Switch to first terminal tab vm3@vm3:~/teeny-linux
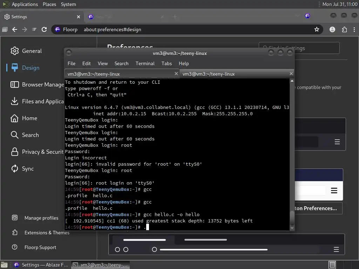This screenshot has height=269, width=359. tap(122, 74)
